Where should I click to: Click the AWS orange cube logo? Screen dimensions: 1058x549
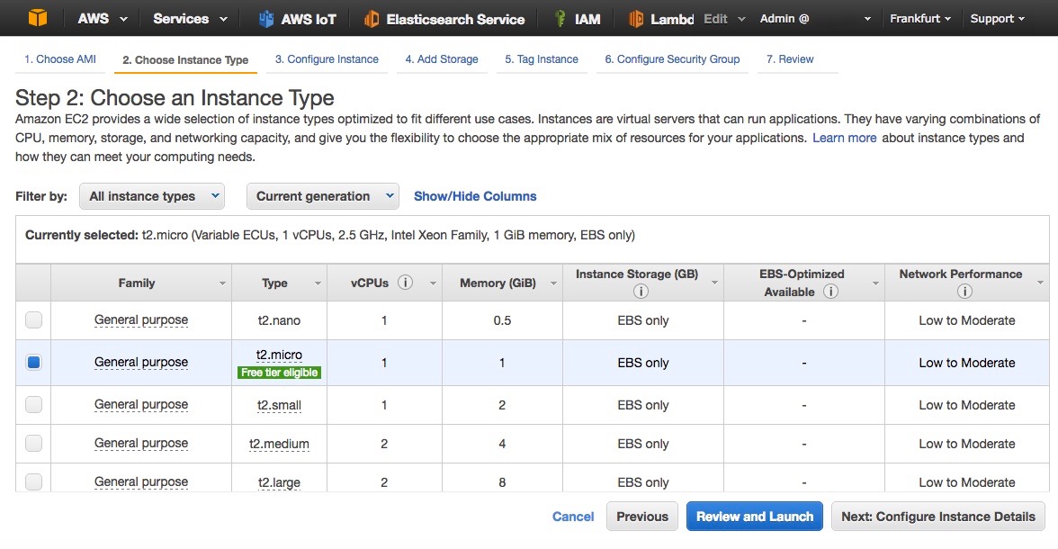point(37,18)
